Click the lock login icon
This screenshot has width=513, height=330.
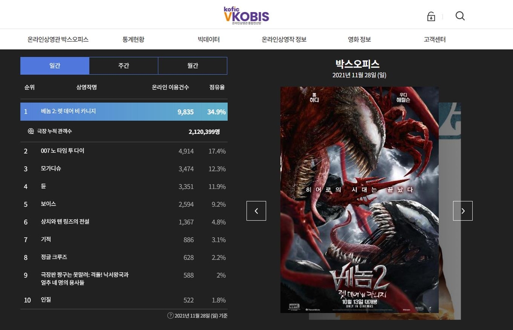pyautogui.click(x=431, y=17)
